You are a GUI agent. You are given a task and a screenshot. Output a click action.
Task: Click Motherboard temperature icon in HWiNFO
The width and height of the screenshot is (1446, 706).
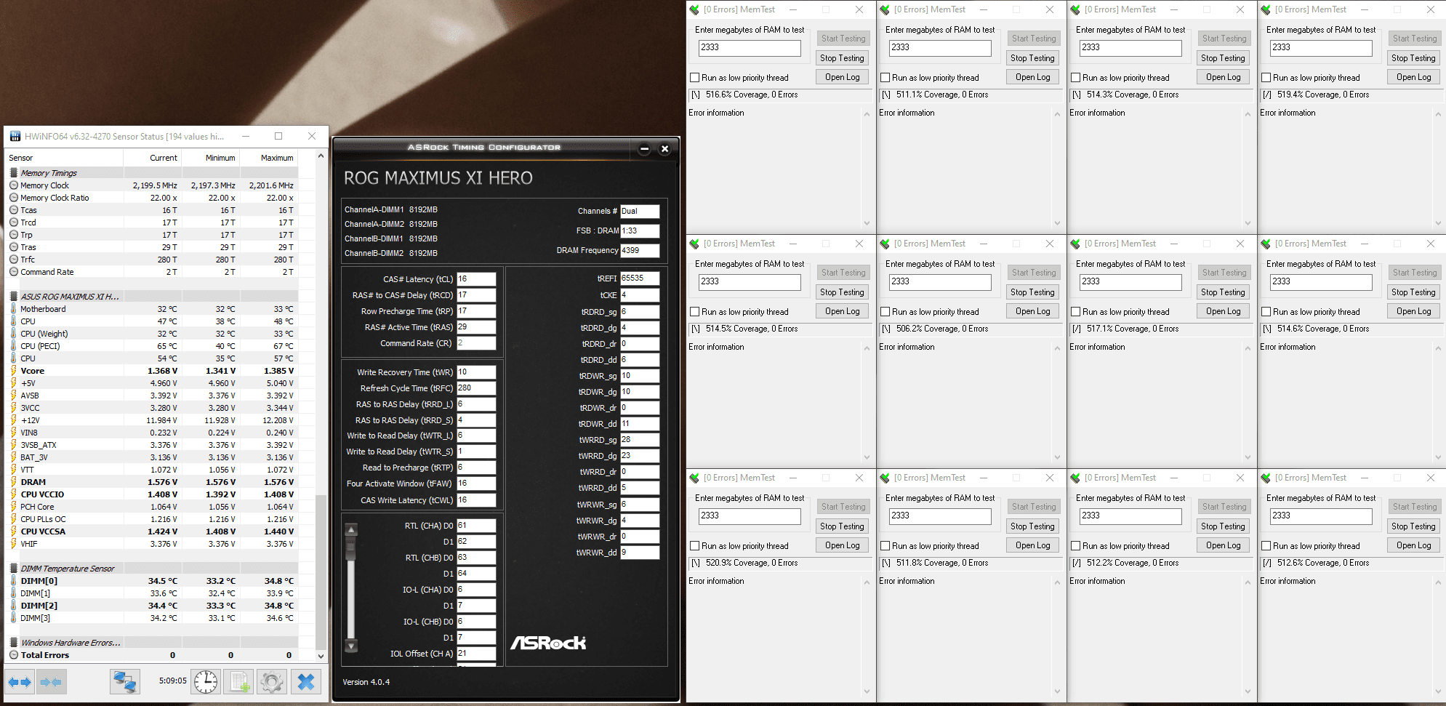tap(14, 309)
